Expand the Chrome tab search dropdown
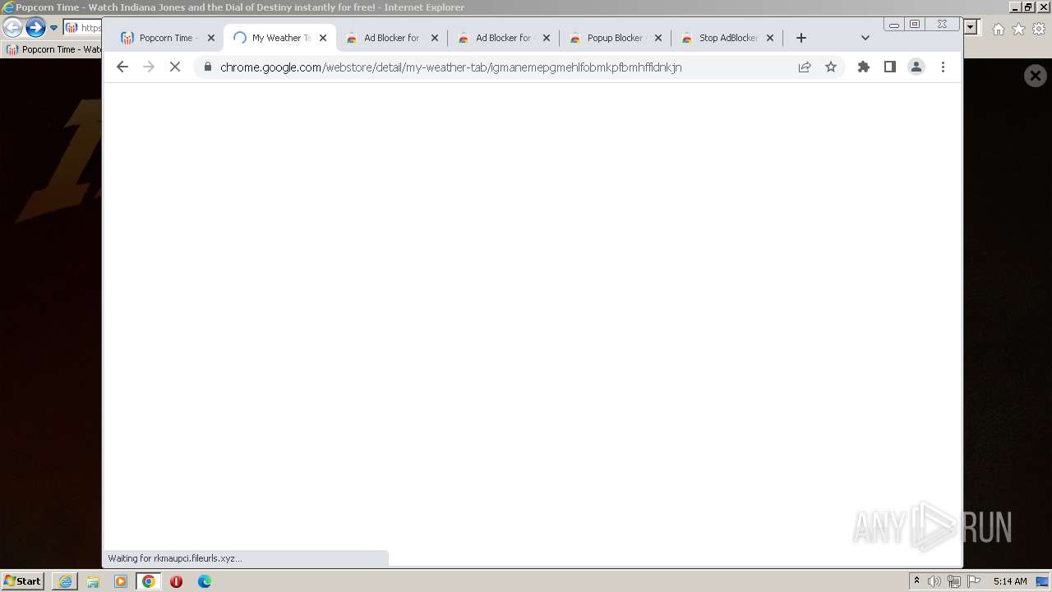Viewport: 1052px width, 592px height. (x=865, y=38)
